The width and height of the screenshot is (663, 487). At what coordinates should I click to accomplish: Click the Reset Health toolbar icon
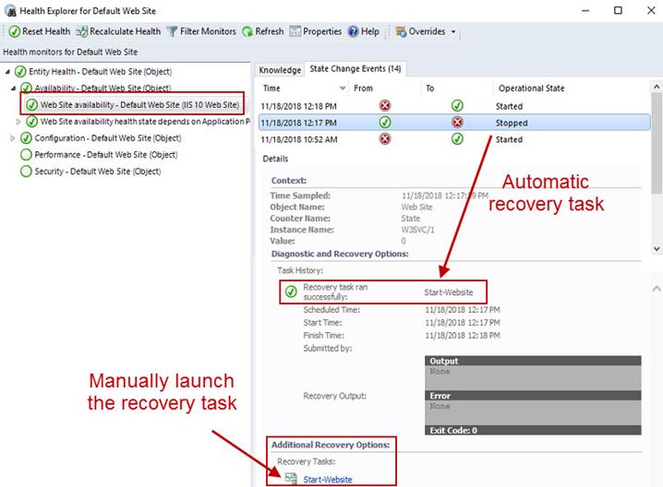tap(14, 31)
